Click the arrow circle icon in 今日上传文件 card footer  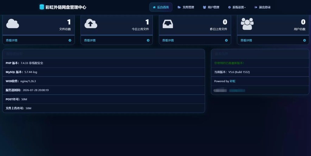[x=148, y=40]
